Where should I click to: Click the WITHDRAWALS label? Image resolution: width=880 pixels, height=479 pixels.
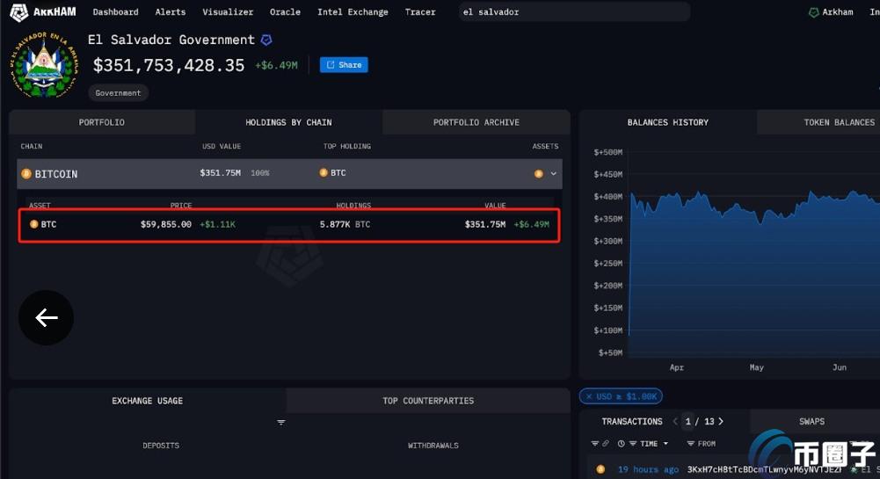coord(433,446)
